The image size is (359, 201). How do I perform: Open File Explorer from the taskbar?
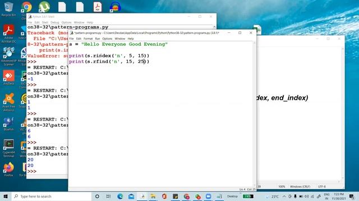153,196
